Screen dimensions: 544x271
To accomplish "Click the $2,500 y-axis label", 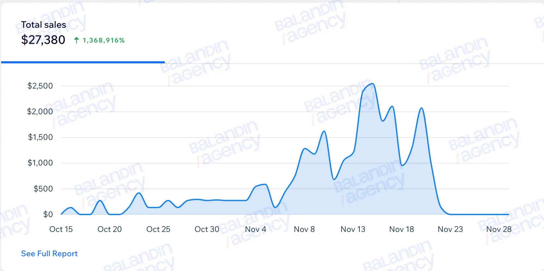I will [x=40, y=86].
